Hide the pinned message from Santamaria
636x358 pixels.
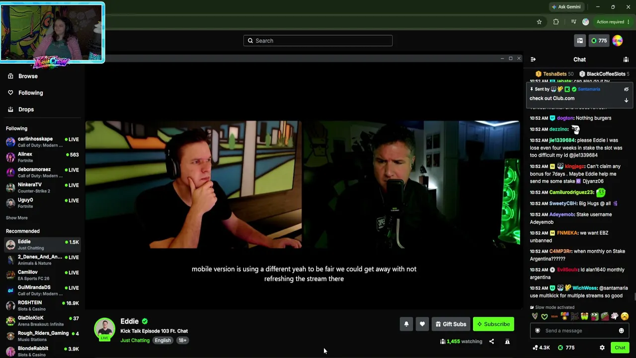point(626,89)
